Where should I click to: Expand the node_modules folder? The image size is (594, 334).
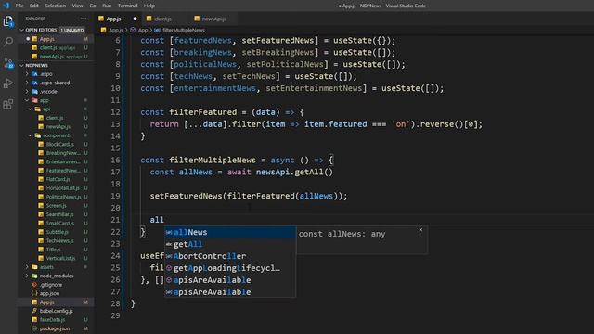(56, 276)
